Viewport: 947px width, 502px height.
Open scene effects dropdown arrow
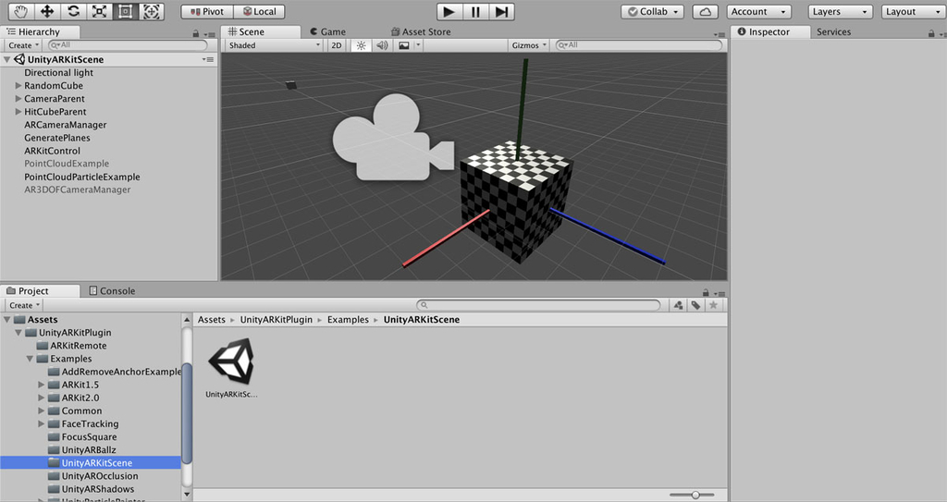[418, 45]
